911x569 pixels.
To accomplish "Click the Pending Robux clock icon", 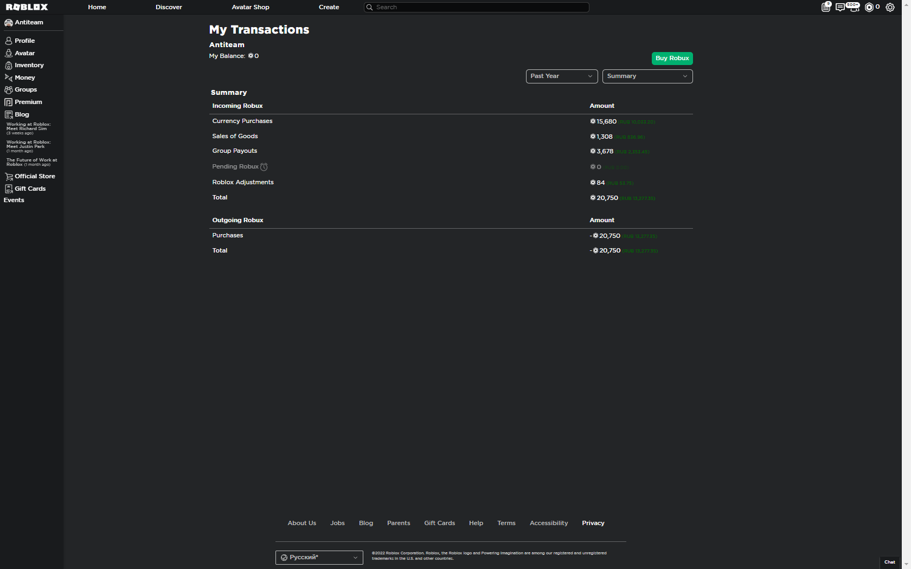I will (264, 167).
